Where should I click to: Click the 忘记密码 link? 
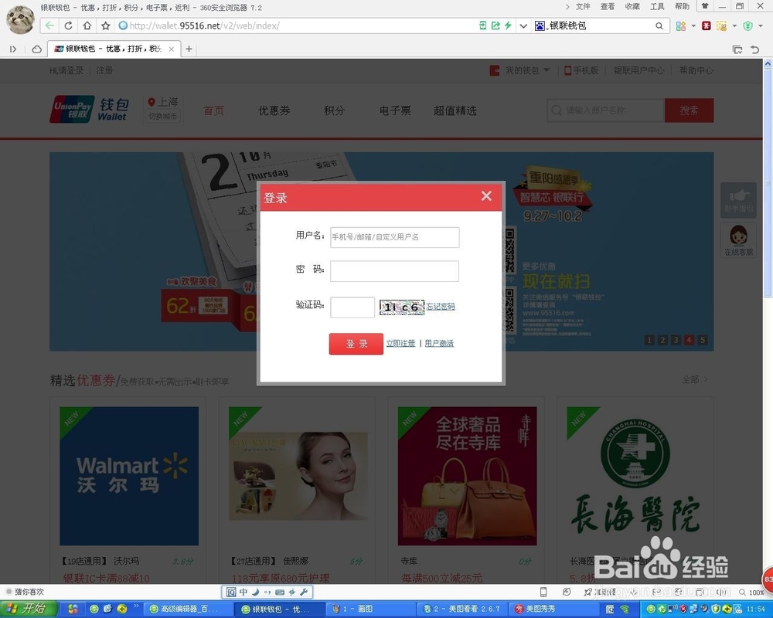tap(441, 307)
